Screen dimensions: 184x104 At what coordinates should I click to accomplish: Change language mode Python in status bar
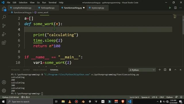(x=169, y=97)
